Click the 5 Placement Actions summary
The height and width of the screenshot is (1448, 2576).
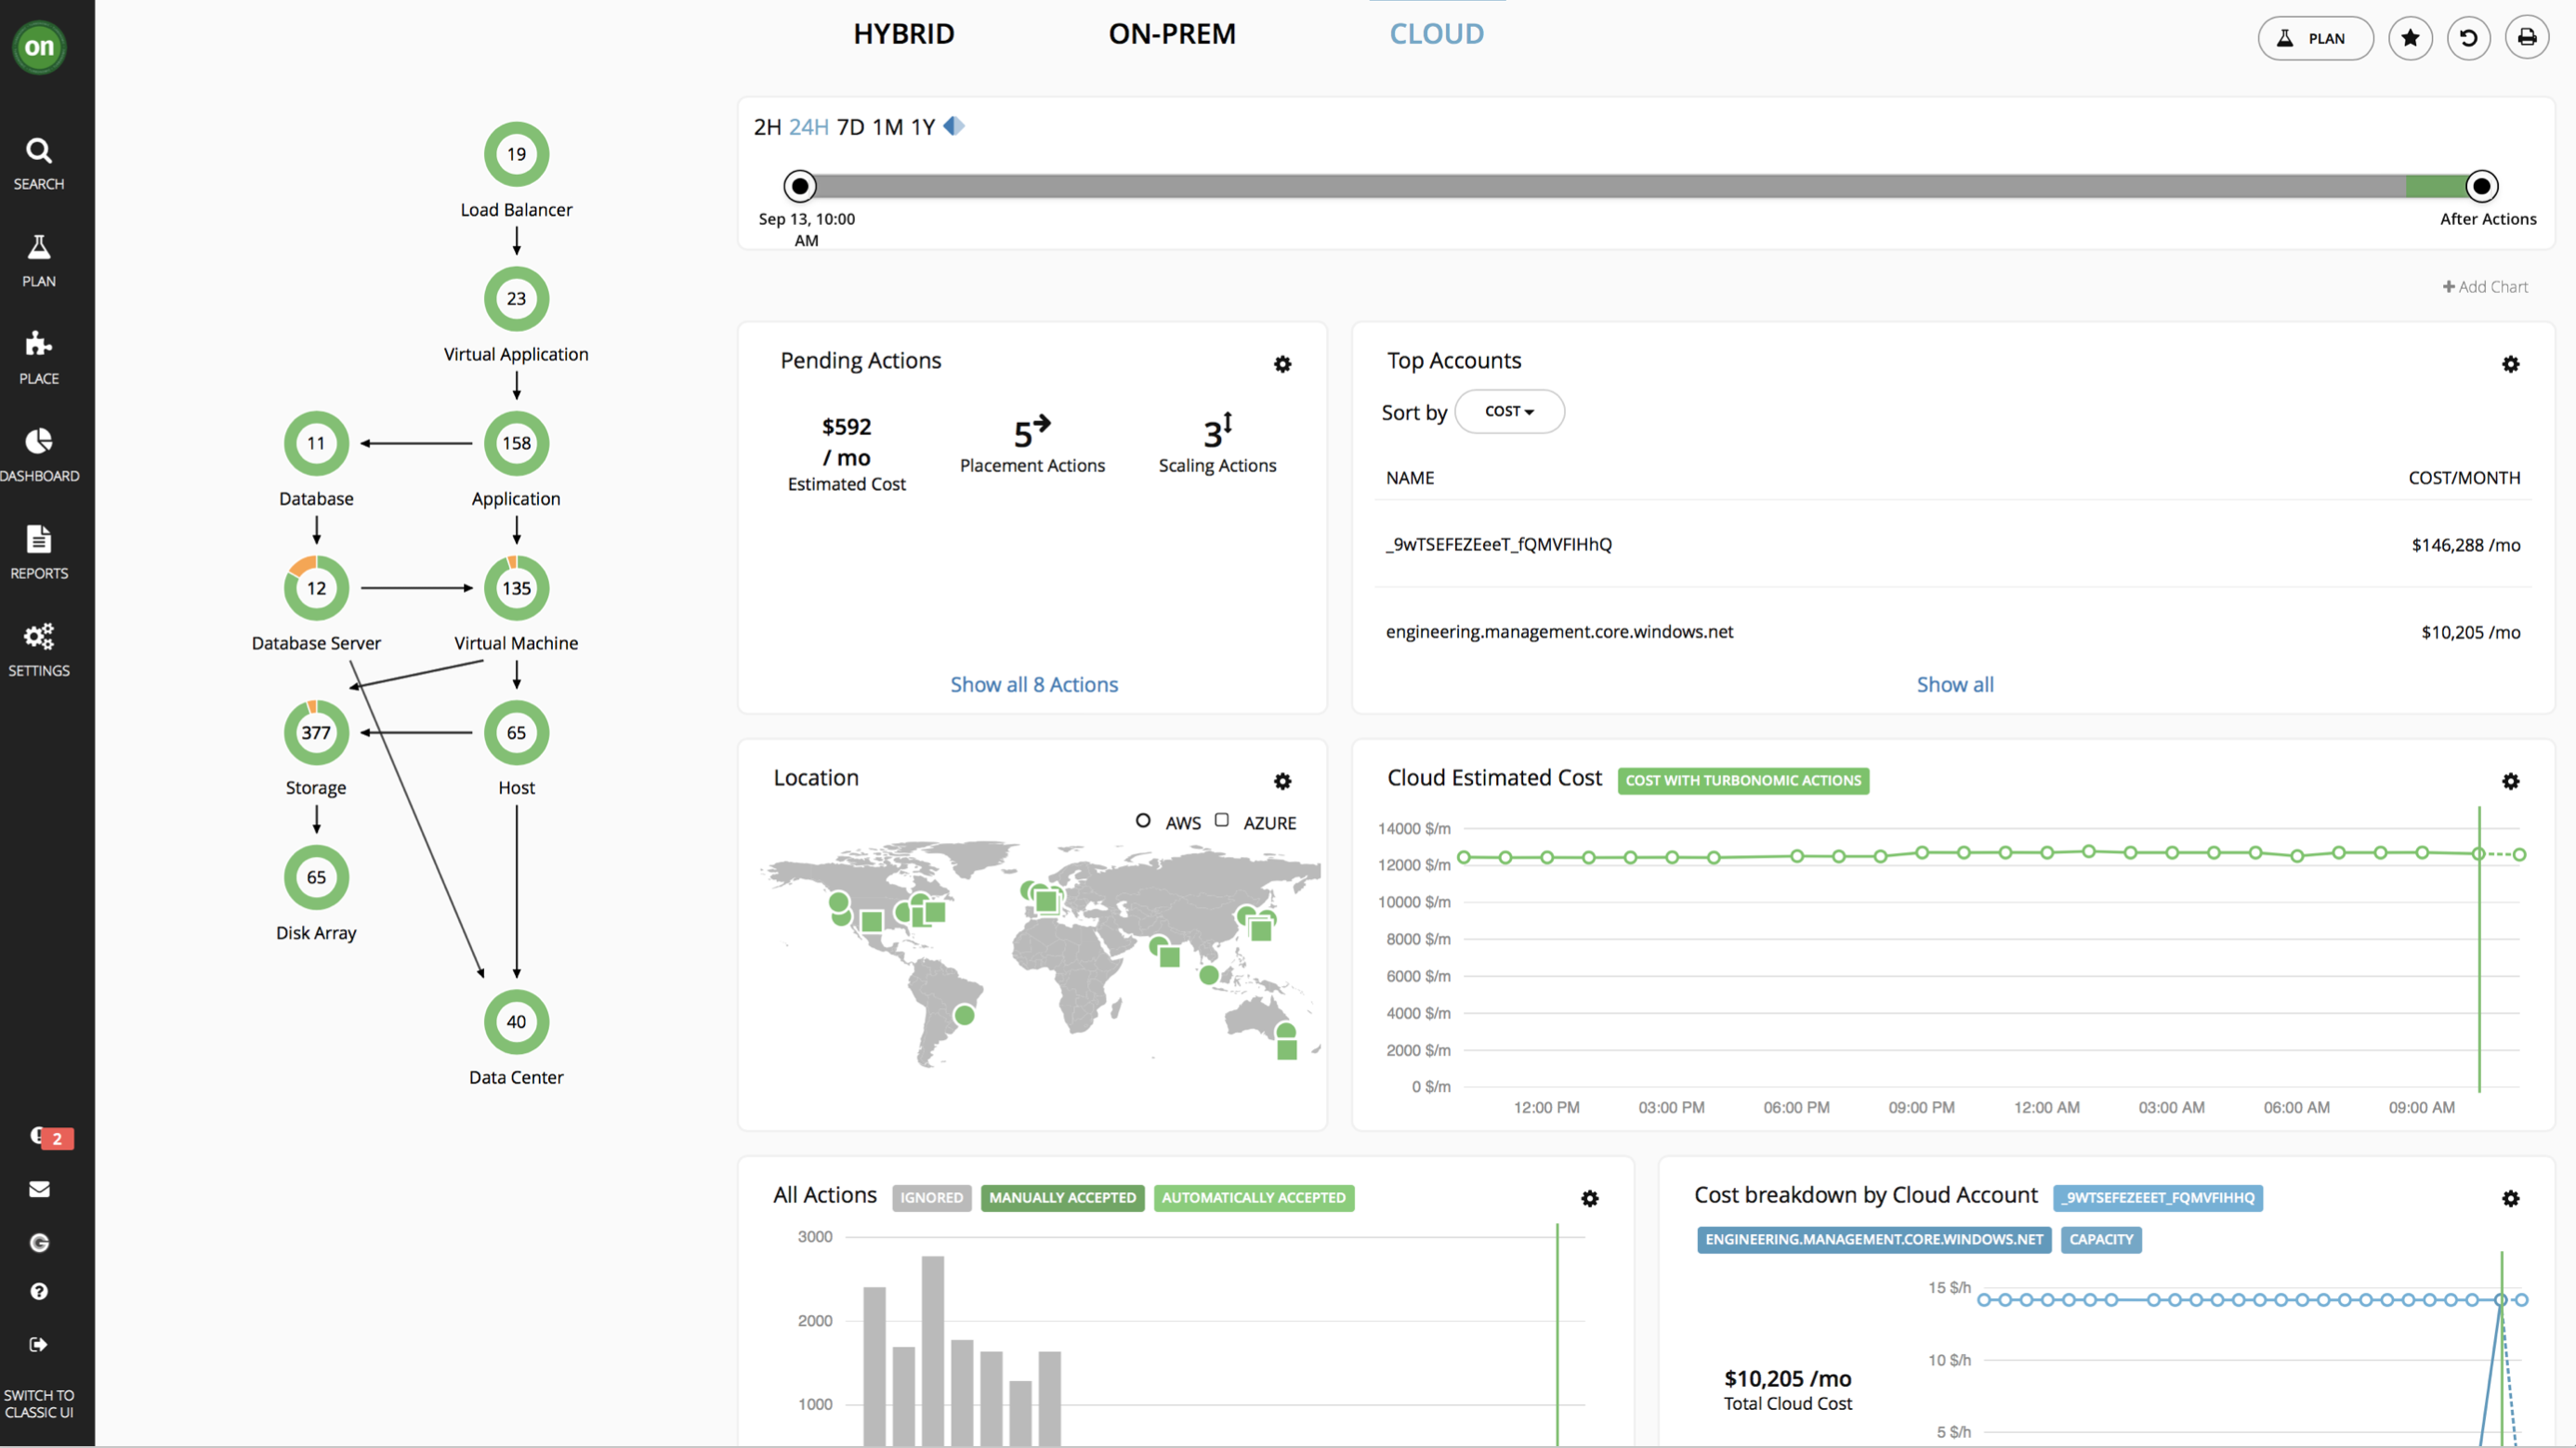(x=1032, y=445)
